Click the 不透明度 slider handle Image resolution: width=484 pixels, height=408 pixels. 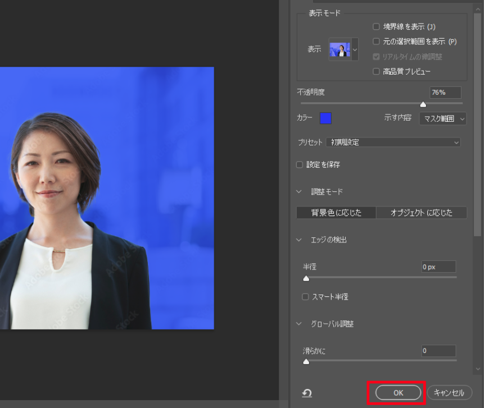(423, 105)
